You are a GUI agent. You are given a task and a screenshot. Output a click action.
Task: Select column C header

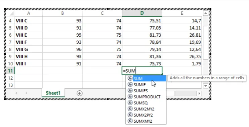click(102, 13)
